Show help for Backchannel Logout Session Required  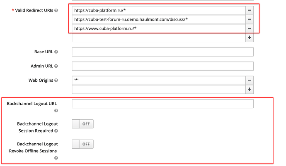point(56,131)
